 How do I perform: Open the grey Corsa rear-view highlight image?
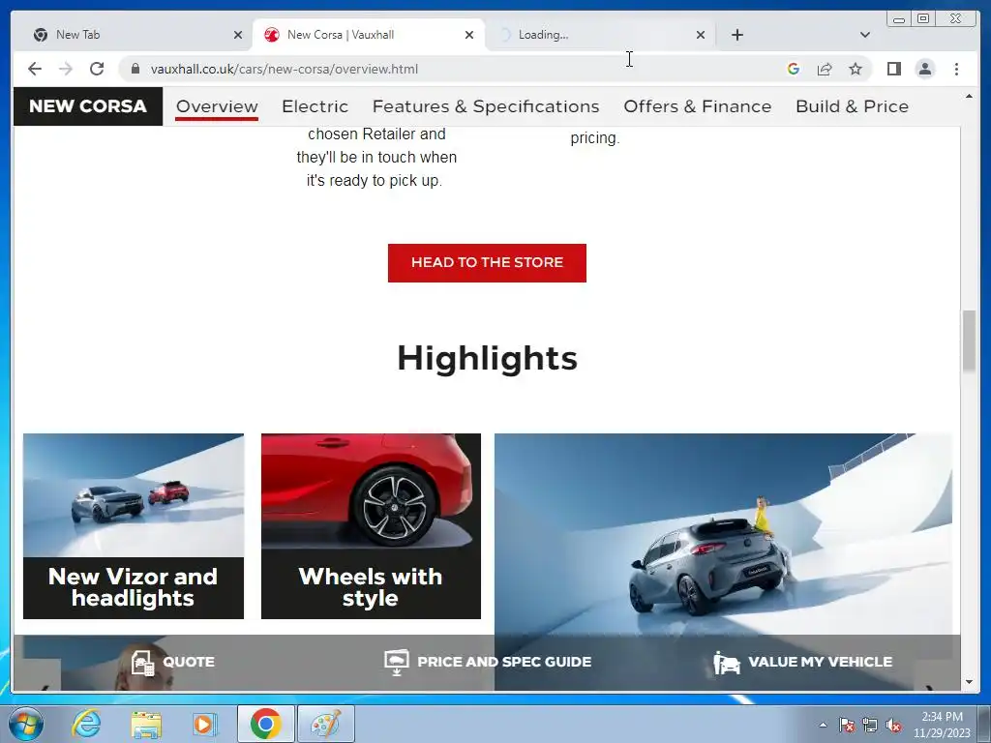723,534
